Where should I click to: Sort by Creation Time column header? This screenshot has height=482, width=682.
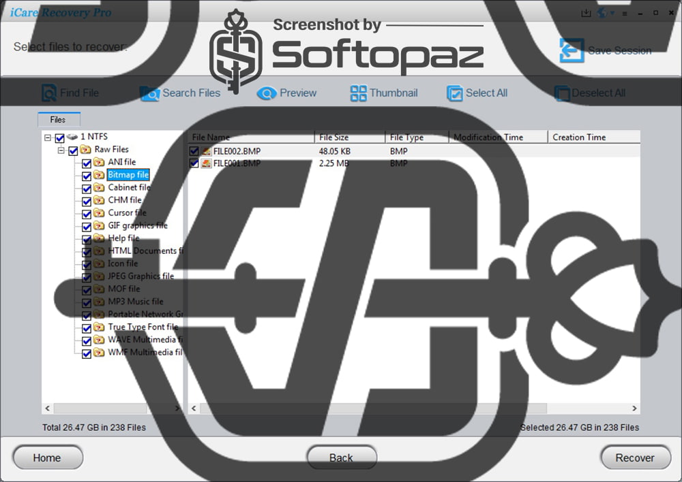594,138
